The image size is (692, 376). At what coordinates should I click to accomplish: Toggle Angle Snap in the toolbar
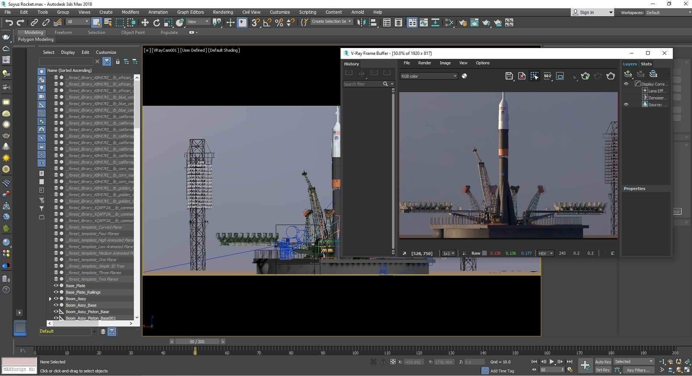(x=267, y=23)
